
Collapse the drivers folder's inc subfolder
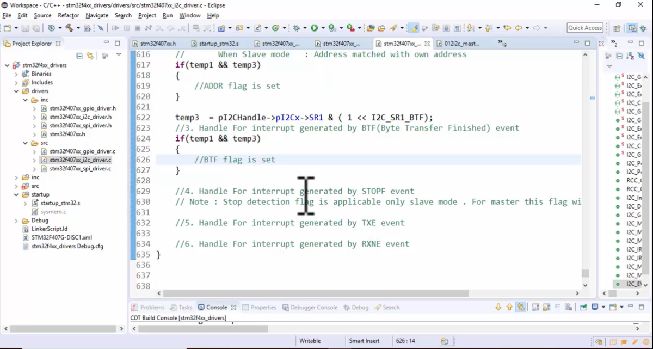(25, 100)
